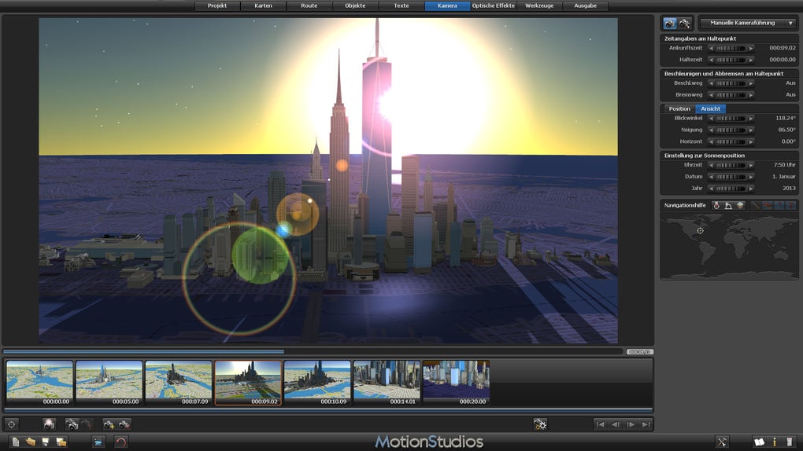Screen dimensions: 803x451
Task: Click the Save As double folder icon
Action: coord(61,442)
